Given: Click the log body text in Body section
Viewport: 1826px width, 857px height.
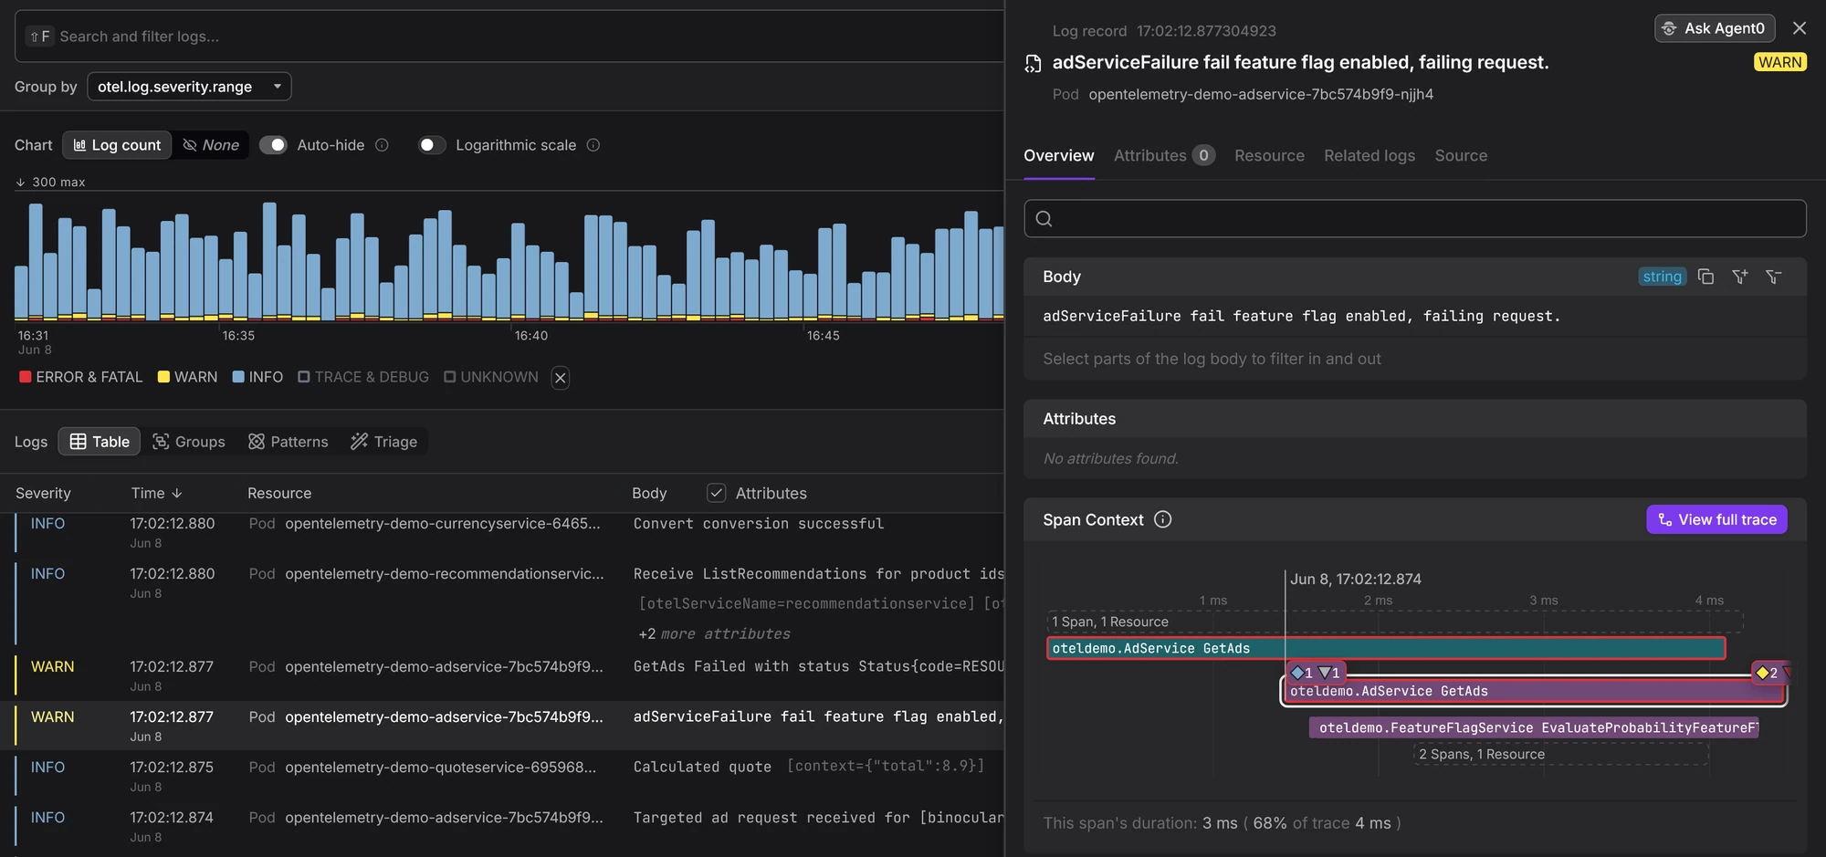Looking at the screenshot, I should (1302, 316).
